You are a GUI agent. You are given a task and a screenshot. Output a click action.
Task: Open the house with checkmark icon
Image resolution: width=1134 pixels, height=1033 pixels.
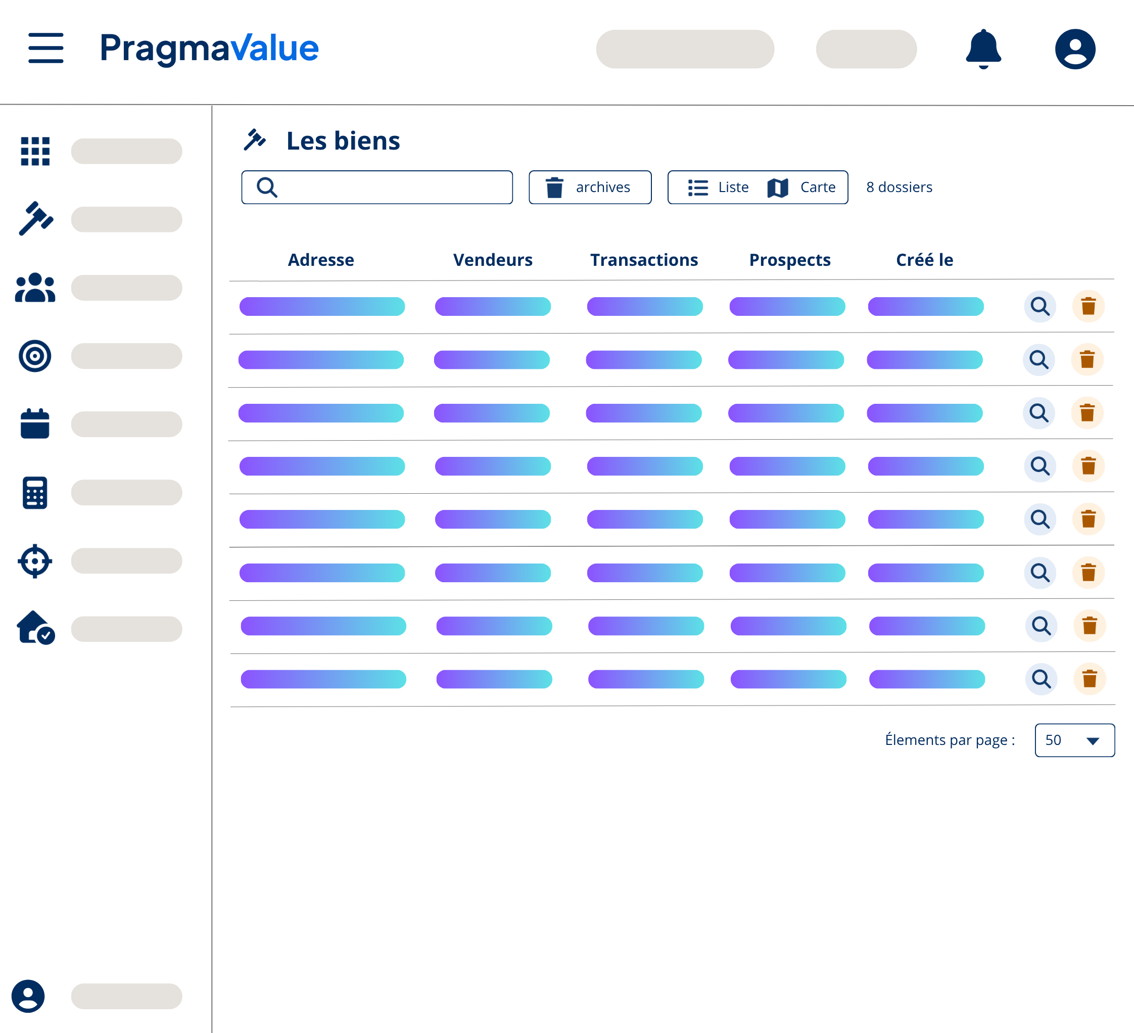click(x=35, y=628)
